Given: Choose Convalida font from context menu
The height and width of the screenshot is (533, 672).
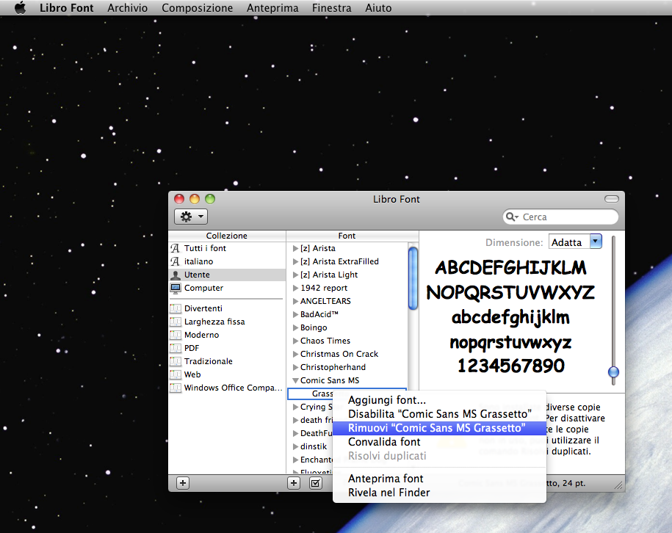Looking at the screenshot, I should [x=439, y=442].
